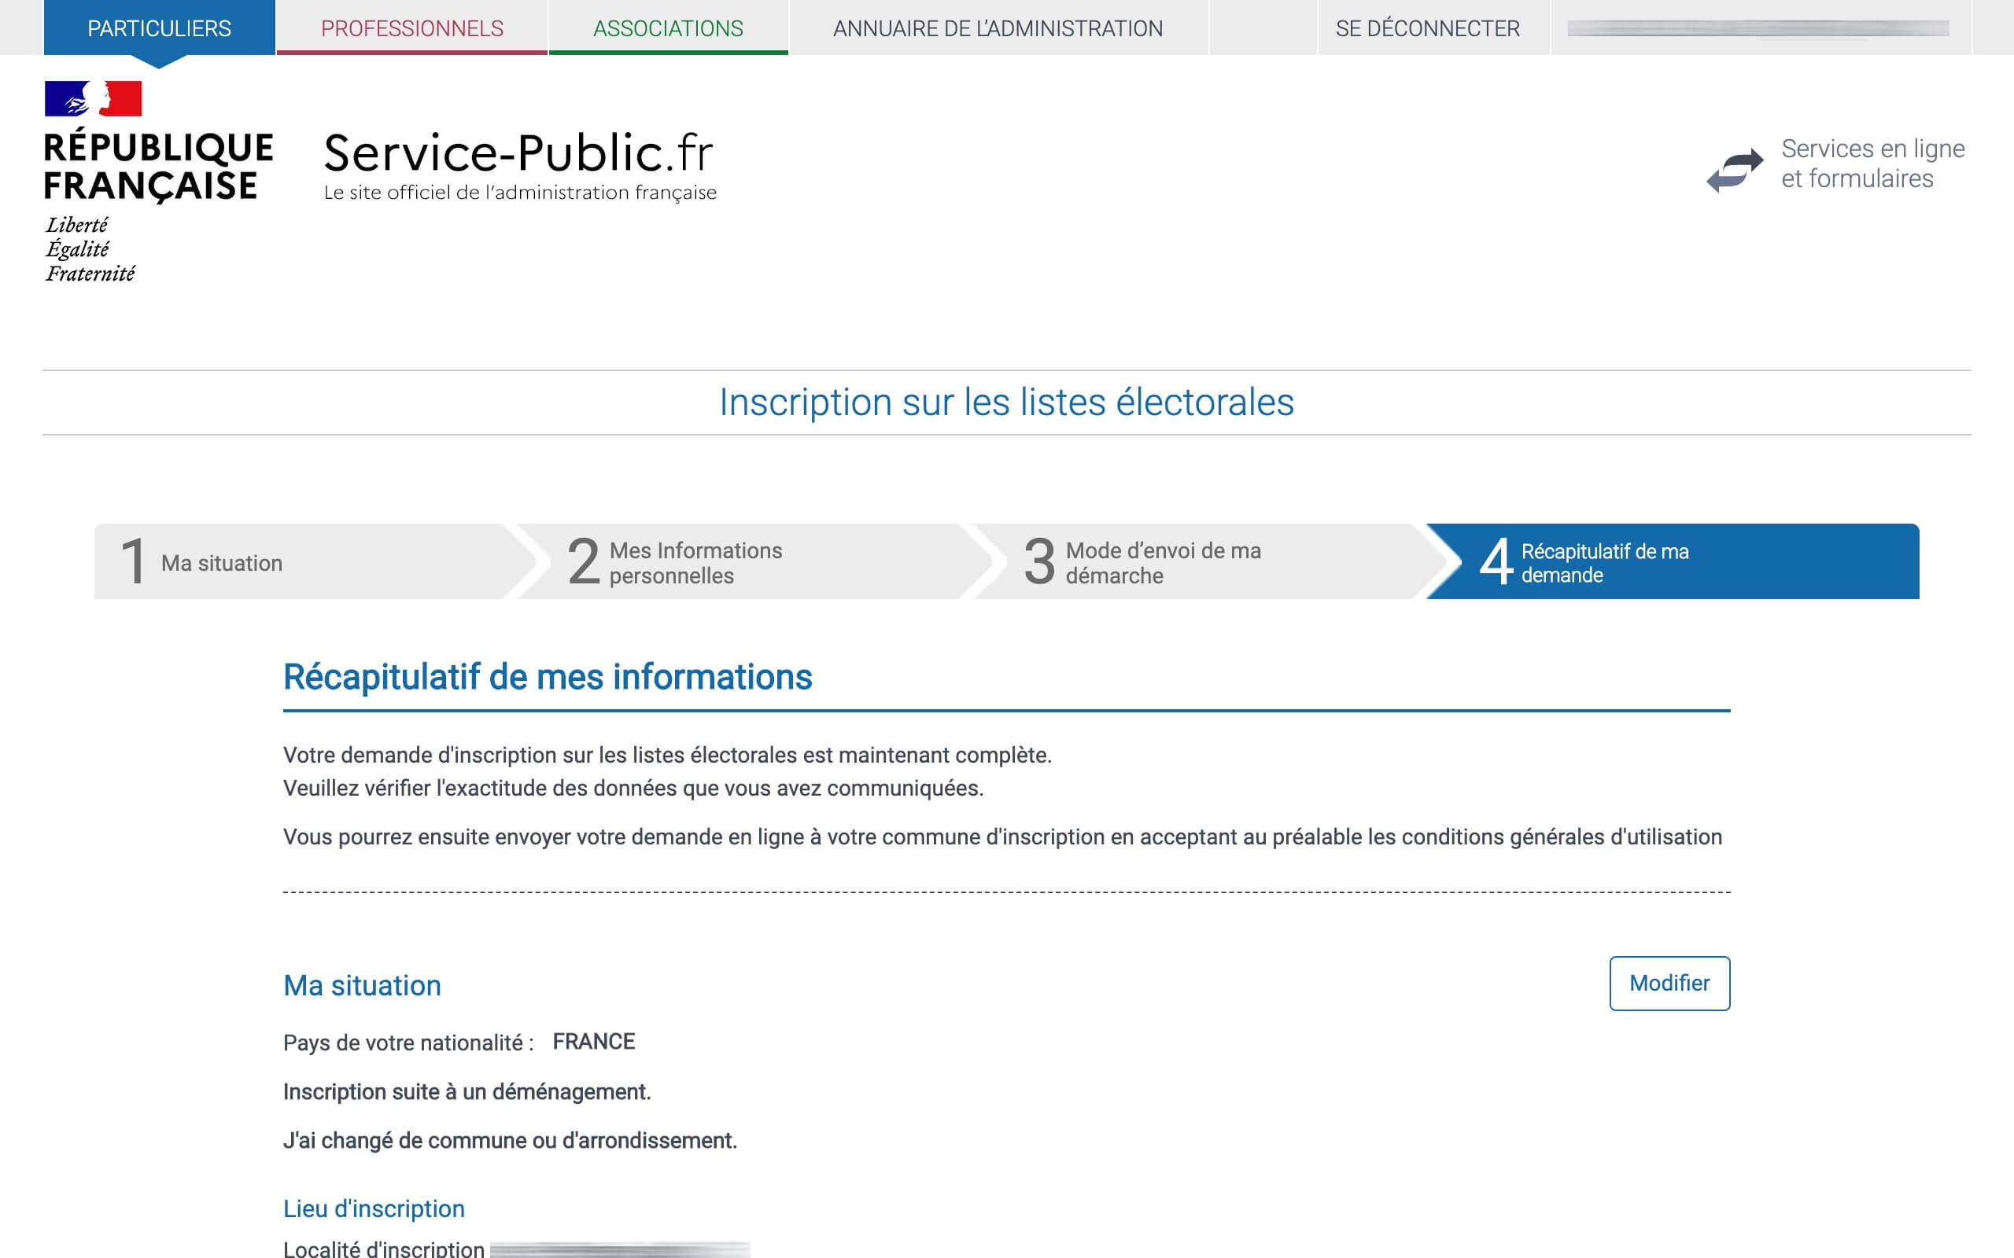Return to Mode d'envoi de ma démarche step
The width and height of the screenshot is (2014, 1258).
click(1163, 563)
